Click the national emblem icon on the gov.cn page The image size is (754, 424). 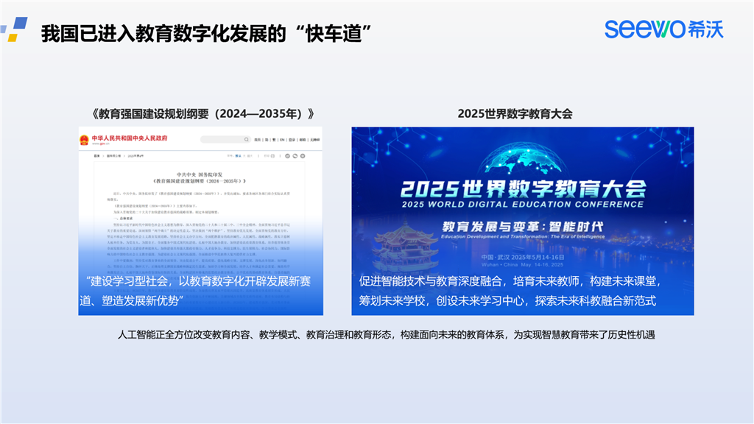coord(84,140)
